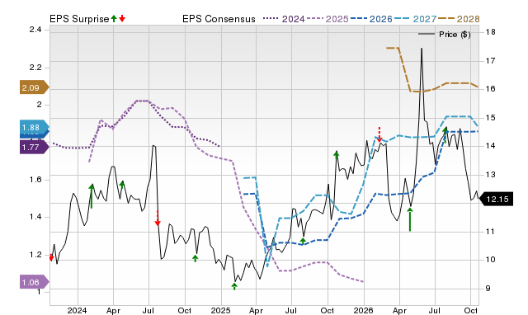
Task: Click the price line peak near 17.4 in mid-2026
Action: (422, 49)
